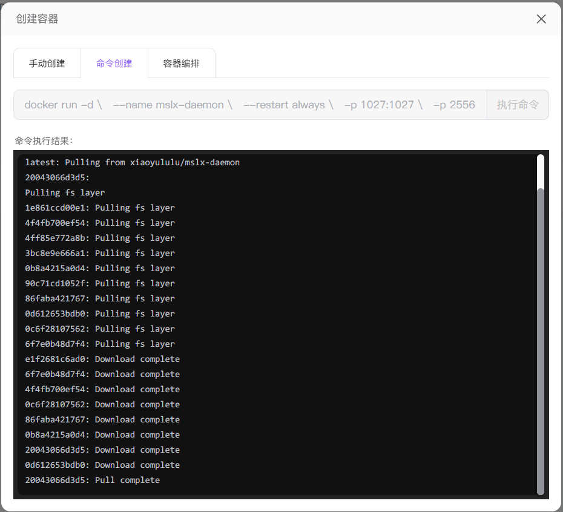Click the output panel vertical scrollbar thumb

[x=541, y=339]
